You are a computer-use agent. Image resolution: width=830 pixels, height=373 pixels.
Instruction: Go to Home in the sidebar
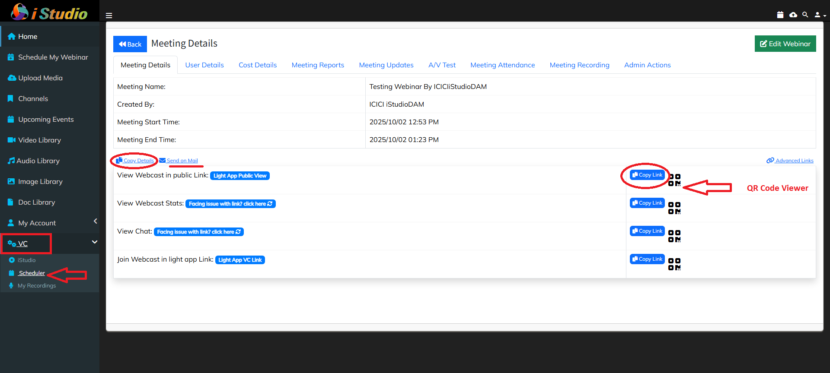[x=50, y=36]
